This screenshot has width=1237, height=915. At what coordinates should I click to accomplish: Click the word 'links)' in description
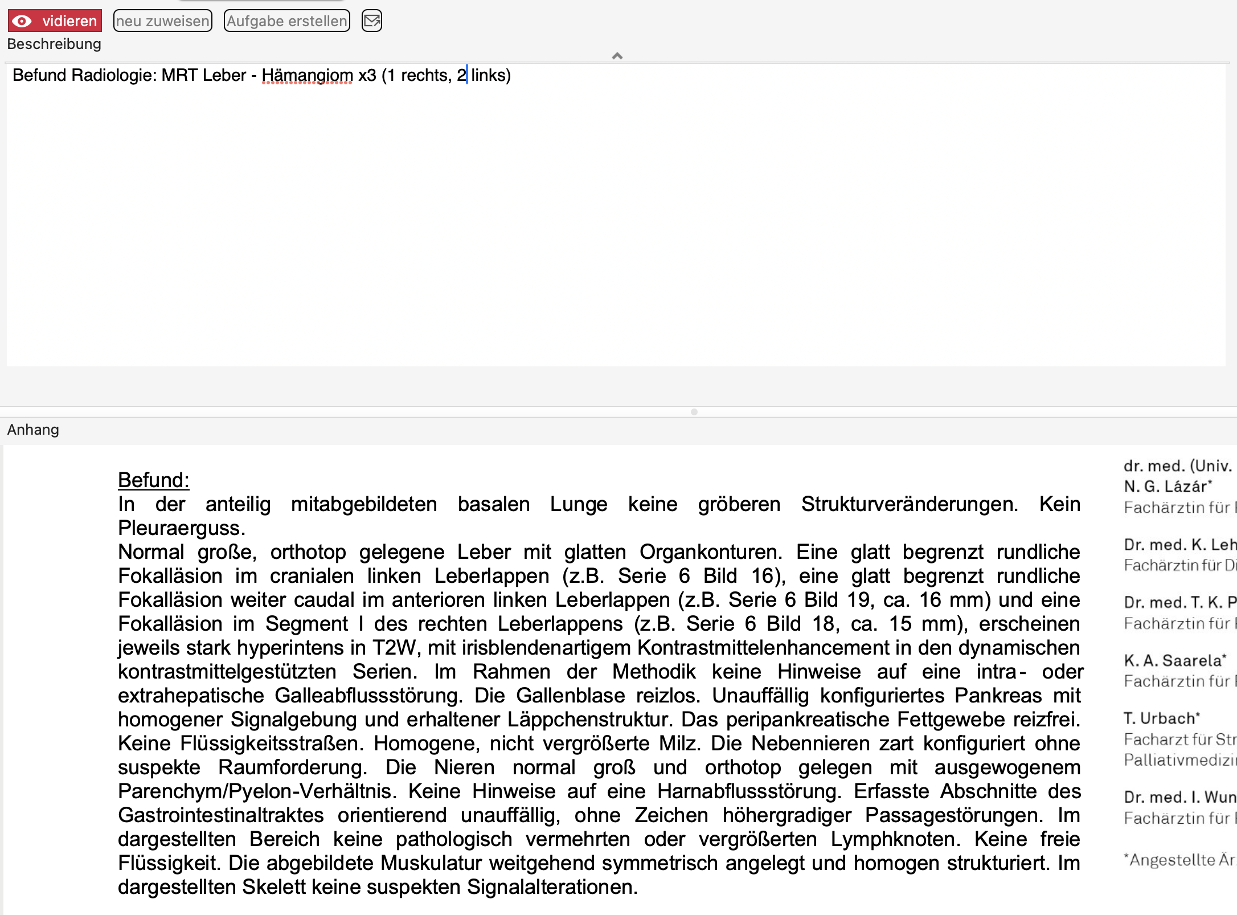(x=491, y=75)
